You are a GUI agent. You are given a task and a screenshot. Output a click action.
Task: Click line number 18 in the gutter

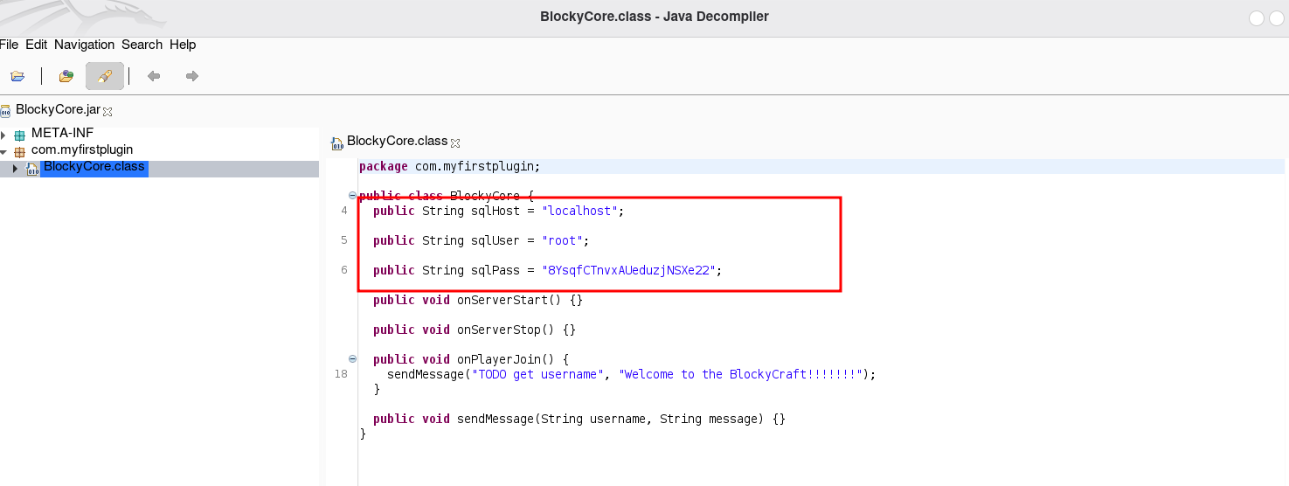pyautogui.click(x=341, y=374)
